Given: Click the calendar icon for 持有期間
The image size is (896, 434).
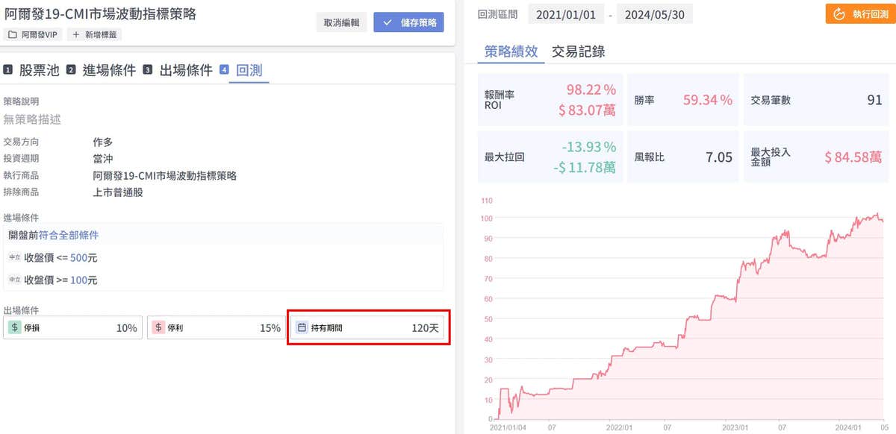Looking at the screenshot, I should 302,327.
